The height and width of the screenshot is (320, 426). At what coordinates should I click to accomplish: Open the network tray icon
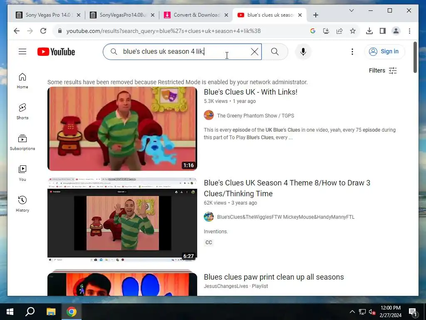[x=362, y=312]
